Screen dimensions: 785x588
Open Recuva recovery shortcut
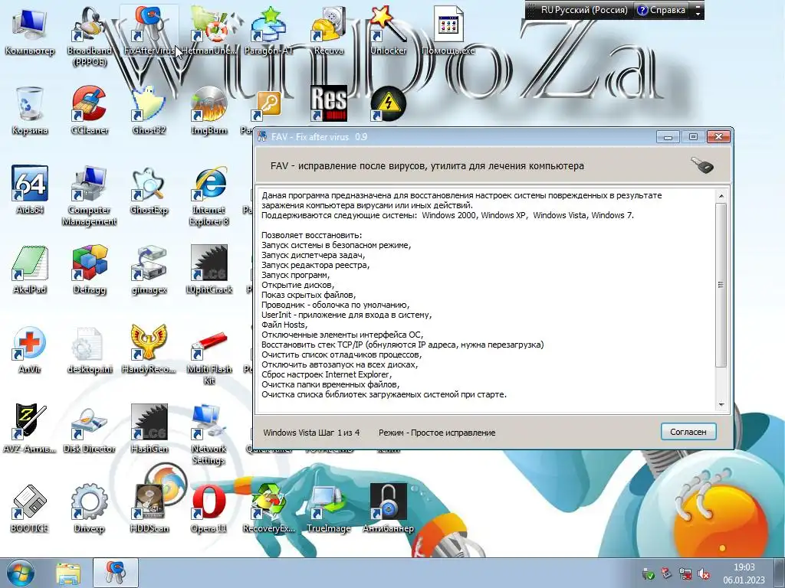point(328,31)
